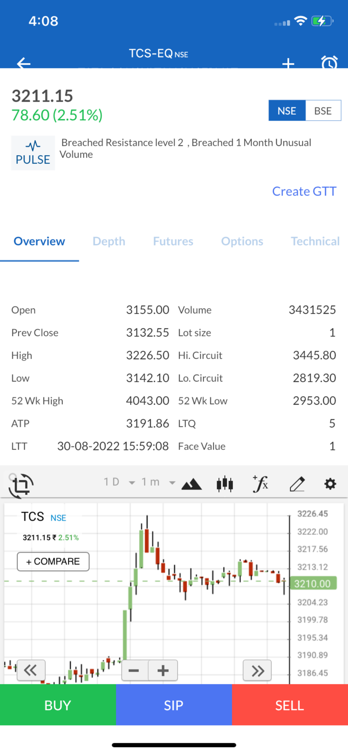Image resolution: width=348 pixels, height=754 pixels.
Task: Tap the back arrow in header
Action: pos(24,63)
